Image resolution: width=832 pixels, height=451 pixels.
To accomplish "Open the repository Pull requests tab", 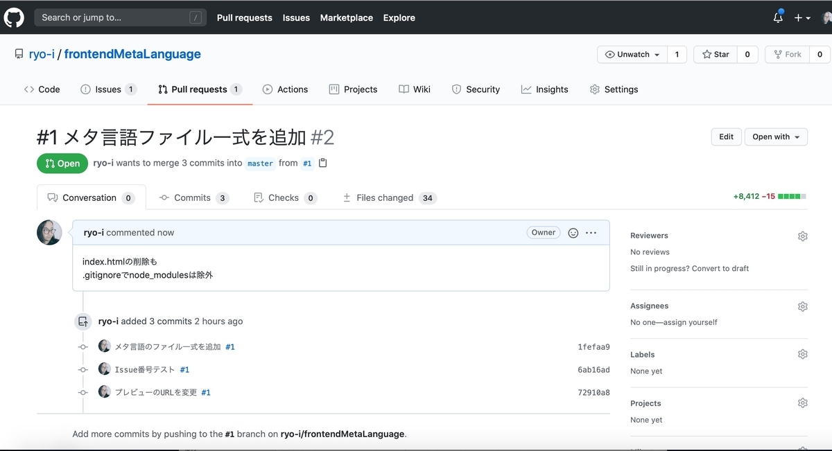I will (x=200, y=89).
